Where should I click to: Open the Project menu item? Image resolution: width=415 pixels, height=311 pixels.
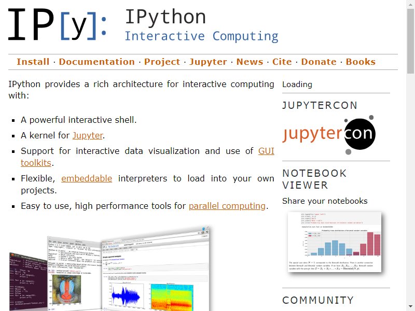point(162,62)
